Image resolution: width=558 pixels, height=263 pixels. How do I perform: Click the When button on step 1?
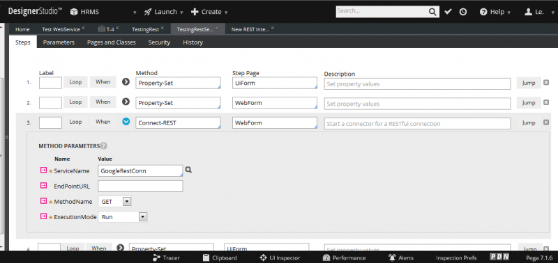(x=103, y=82)
